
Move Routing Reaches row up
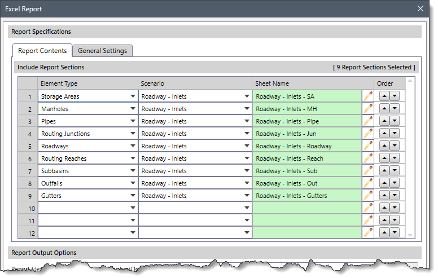(384, 158)
